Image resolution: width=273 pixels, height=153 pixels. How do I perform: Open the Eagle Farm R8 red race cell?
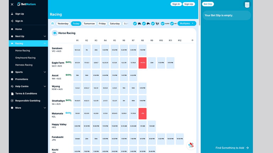142,63
